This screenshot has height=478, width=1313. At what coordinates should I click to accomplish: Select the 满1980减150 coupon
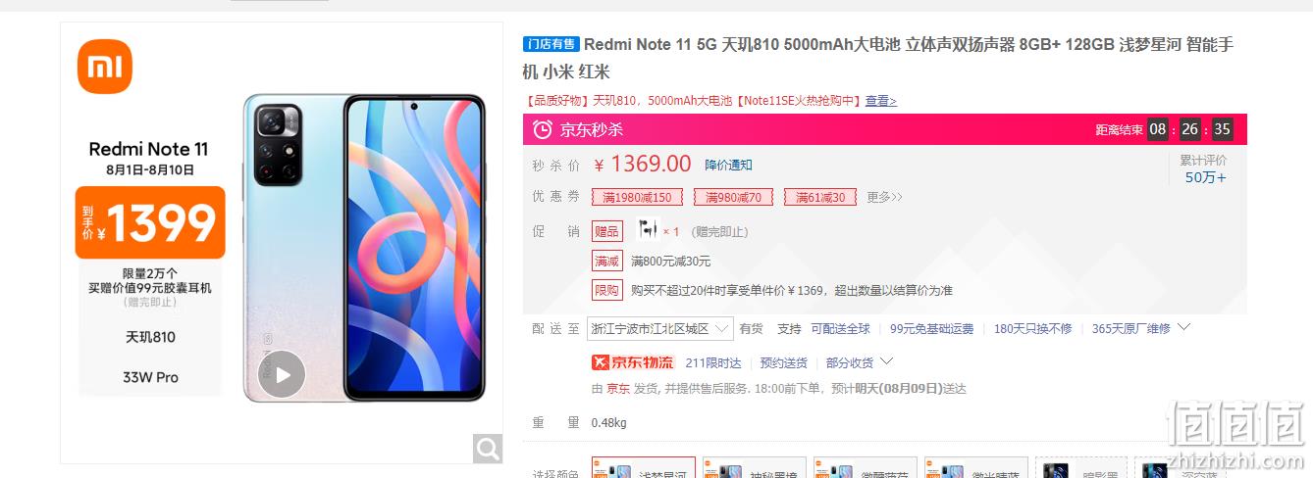click(637, 197)
